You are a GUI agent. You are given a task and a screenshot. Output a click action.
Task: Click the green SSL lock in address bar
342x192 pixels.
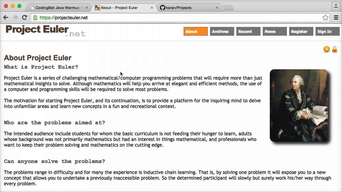[x=35, y=18]
